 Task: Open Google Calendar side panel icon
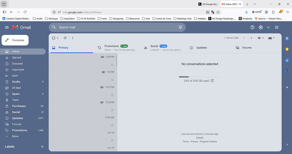pyautogui.click(x=287, y=38)
